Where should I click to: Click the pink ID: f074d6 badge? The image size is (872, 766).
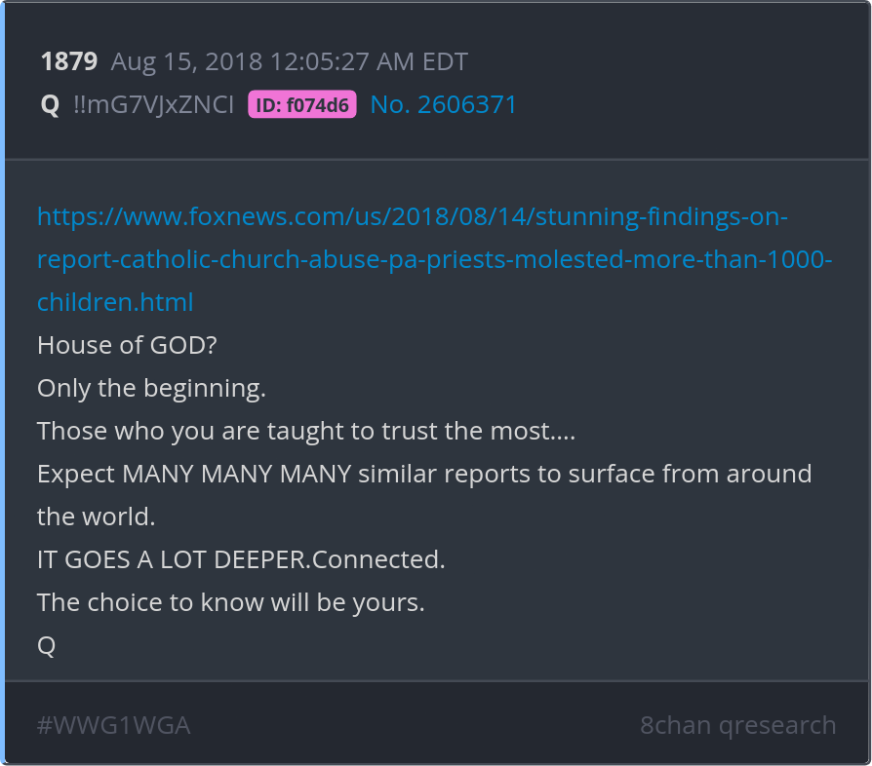[x=302, y=105]
